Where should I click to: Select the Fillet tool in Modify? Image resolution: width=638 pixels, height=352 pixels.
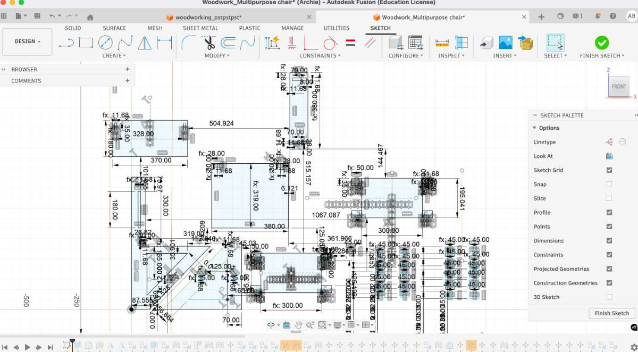(189, 43)
